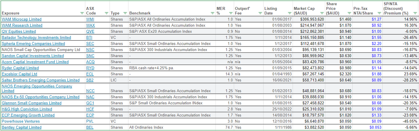Click the NAC ASX code link
Image resolution: width=419 pixels, height=131 pixels.
(90, 97)
